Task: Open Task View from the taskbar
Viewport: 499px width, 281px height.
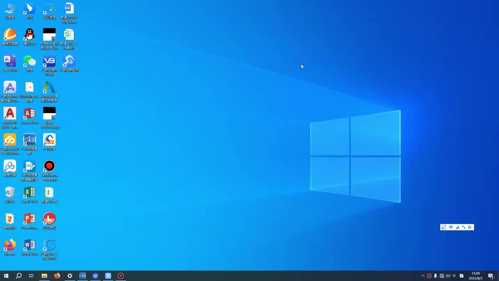Action: (x=31, y=276)
